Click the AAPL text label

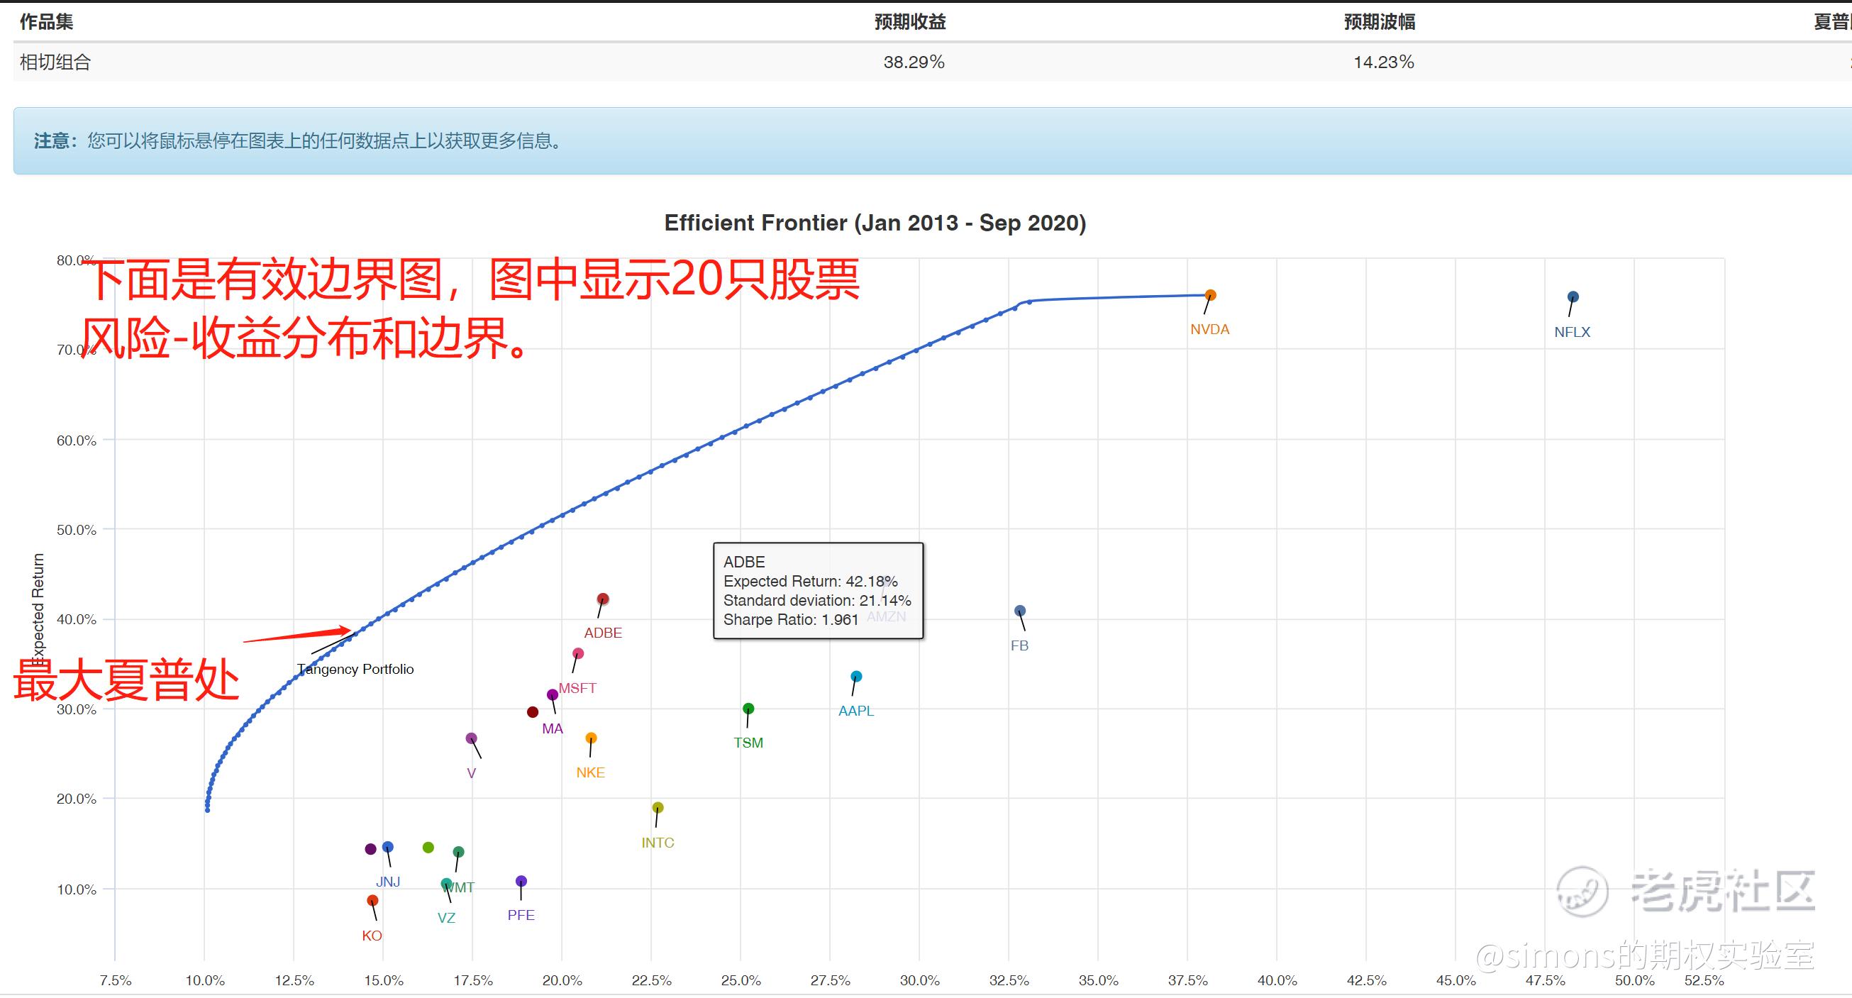point(856,711)
